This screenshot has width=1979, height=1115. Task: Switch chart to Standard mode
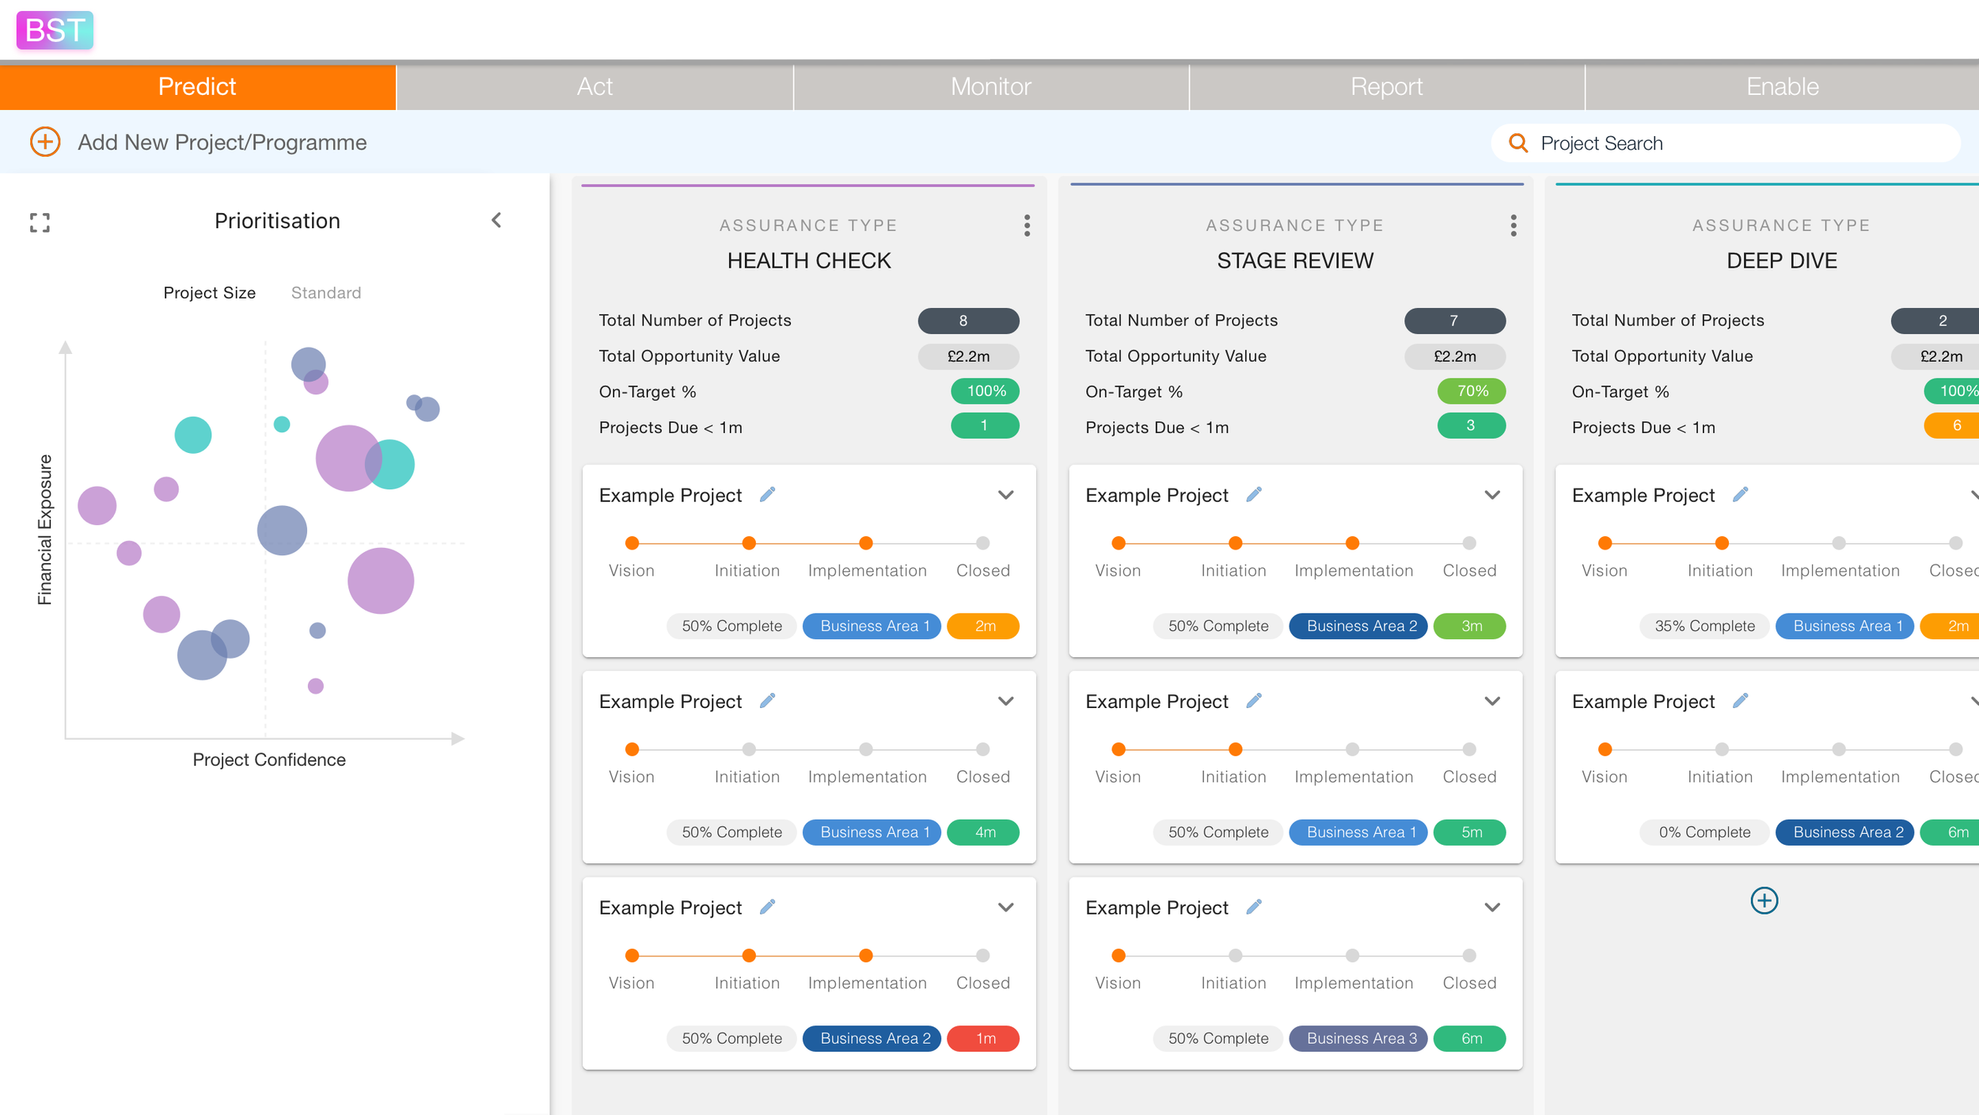tap(325, 293)
